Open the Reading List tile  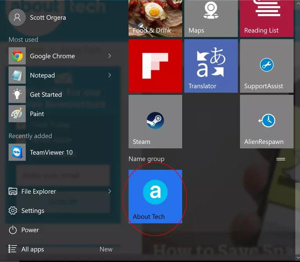coord(266,18)
